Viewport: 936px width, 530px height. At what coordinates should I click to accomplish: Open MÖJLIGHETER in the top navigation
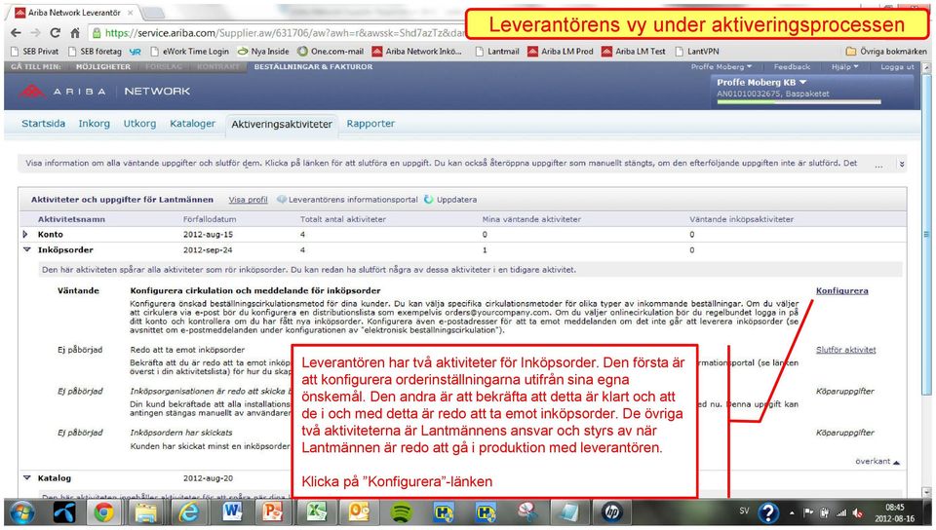pyautogui.click(x=102, y=67)
